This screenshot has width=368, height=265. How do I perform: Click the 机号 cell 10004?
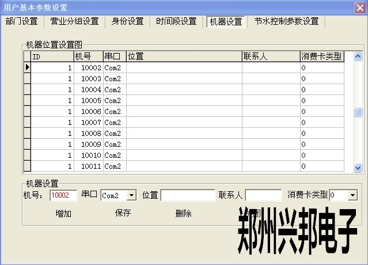[89, 90]
